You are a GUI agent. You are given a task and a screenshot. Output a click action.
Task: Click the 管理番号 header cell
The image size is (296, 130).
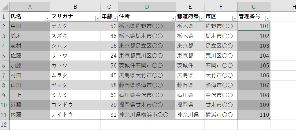click(254, 17)
